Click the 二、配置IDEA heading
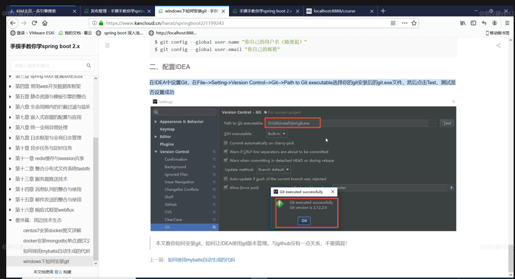Viewport: 515px width, 279px height. tap(170, 67)
